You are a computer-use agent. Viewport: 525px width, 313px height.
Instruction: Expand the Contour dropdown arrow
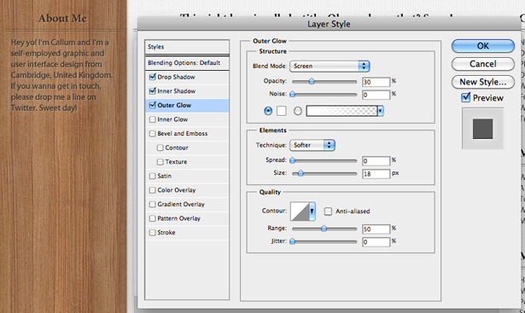click(312, 211)
